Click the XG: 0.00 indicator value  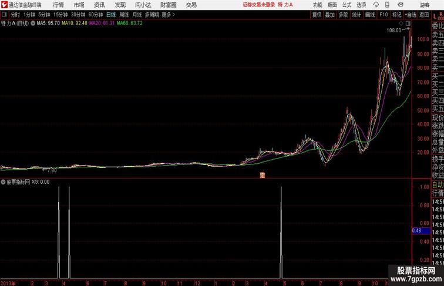click(41, 182)
